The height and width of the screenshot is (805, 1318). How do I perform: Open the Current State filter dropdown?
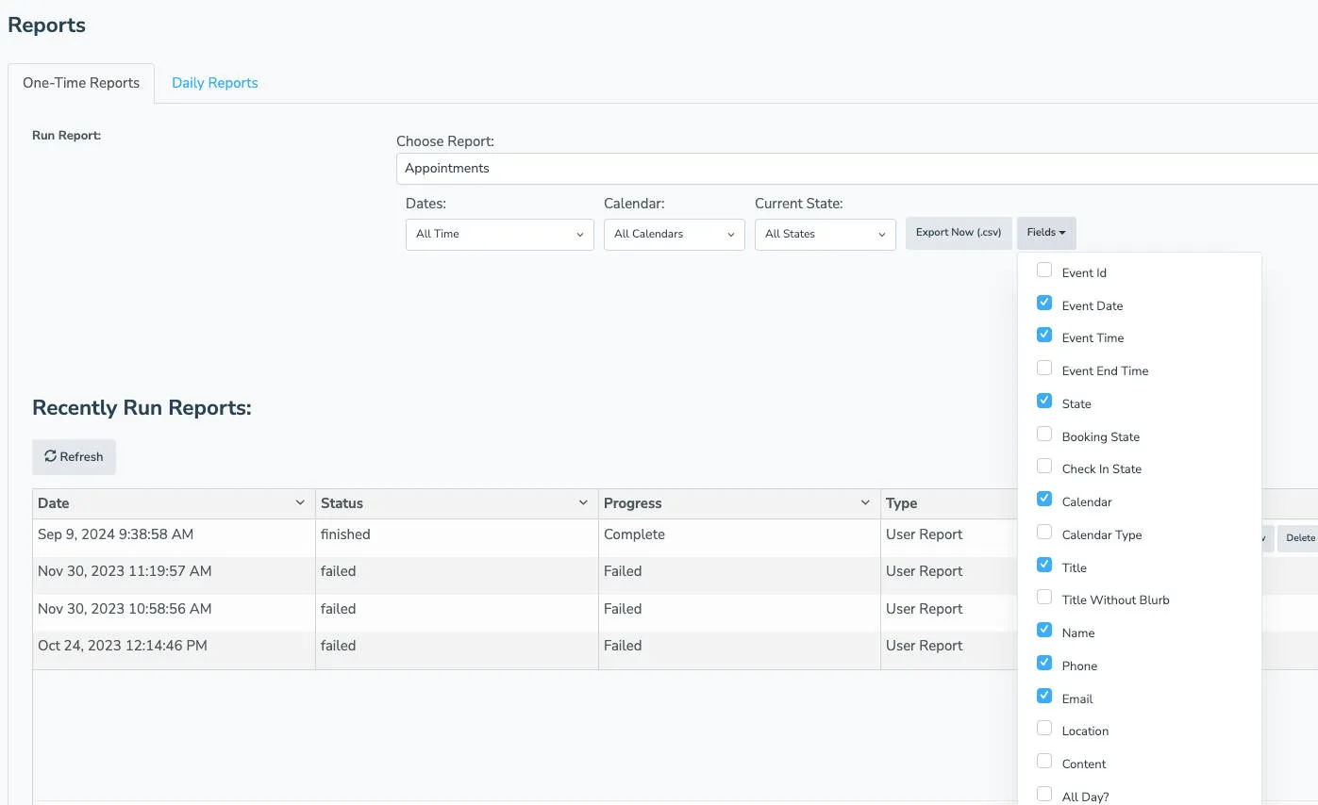tap(825, 234)
